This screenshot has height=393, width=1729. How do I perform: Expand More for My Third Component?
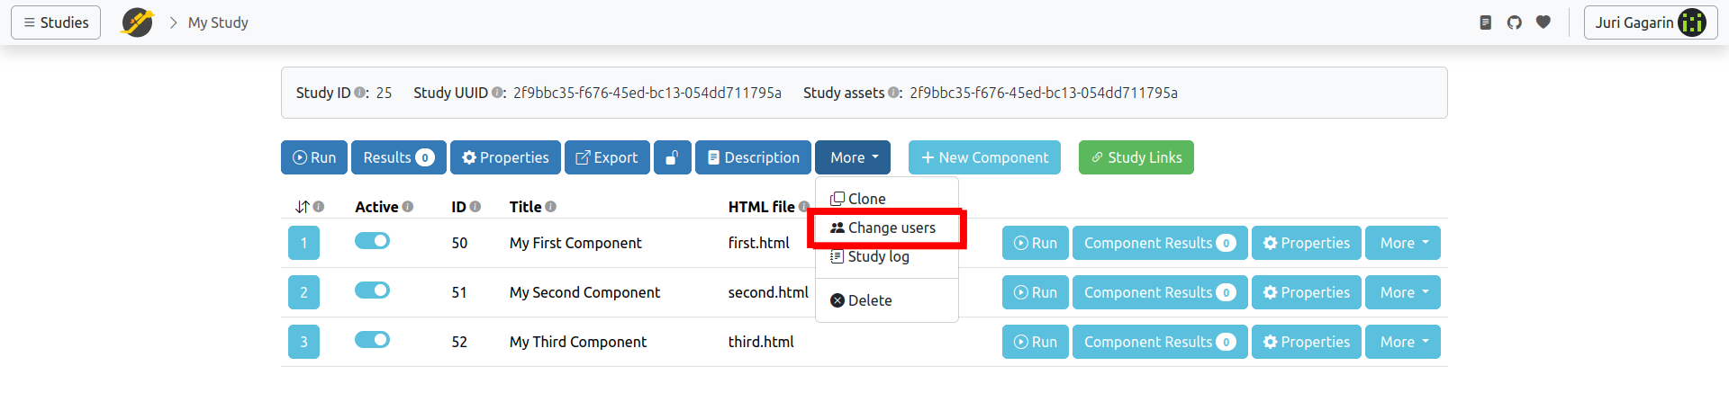[1403, 342]
